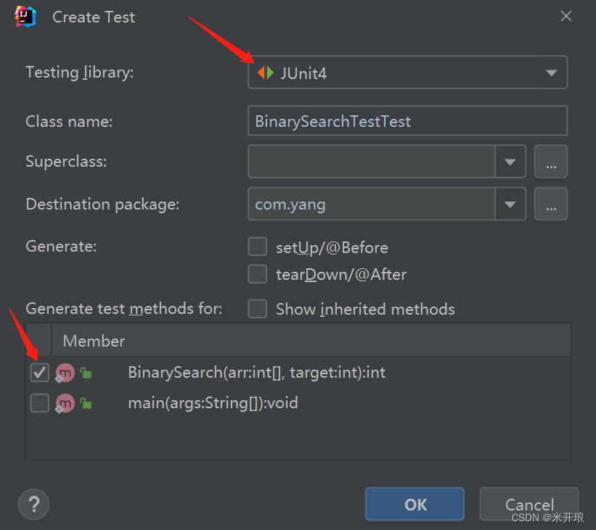Confirm with the OK button

coord(415,504)
